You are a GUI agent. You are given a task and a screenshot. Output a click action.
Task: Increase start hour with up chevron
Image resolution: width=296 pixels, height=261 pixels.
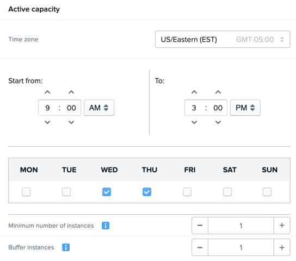pyautogui.click(x=47, y=92)
